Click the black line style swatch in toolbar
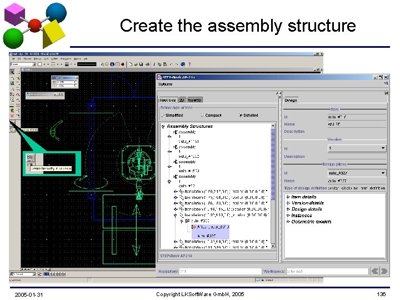The height and width of the screenshot is (300, 400). tap(87, 64)
